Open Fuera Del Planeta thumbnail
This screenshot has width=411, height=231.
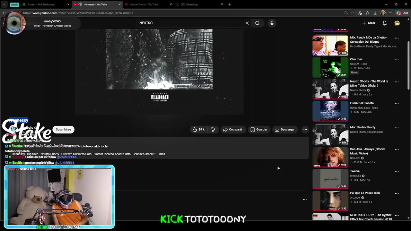coord(330,111)
